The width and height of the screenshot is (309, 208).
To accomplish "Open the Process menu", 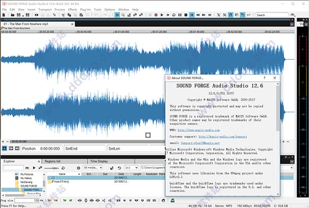I will (x=60, y=9).
